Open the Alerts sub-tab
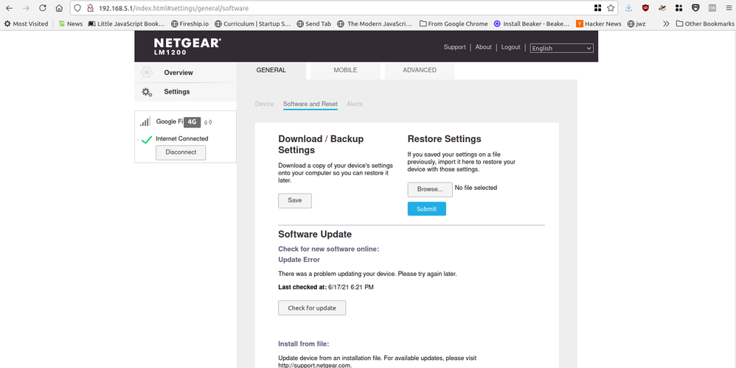Image resolution: width=736 pixels, height=368 pixels. [x=355, y=104]
